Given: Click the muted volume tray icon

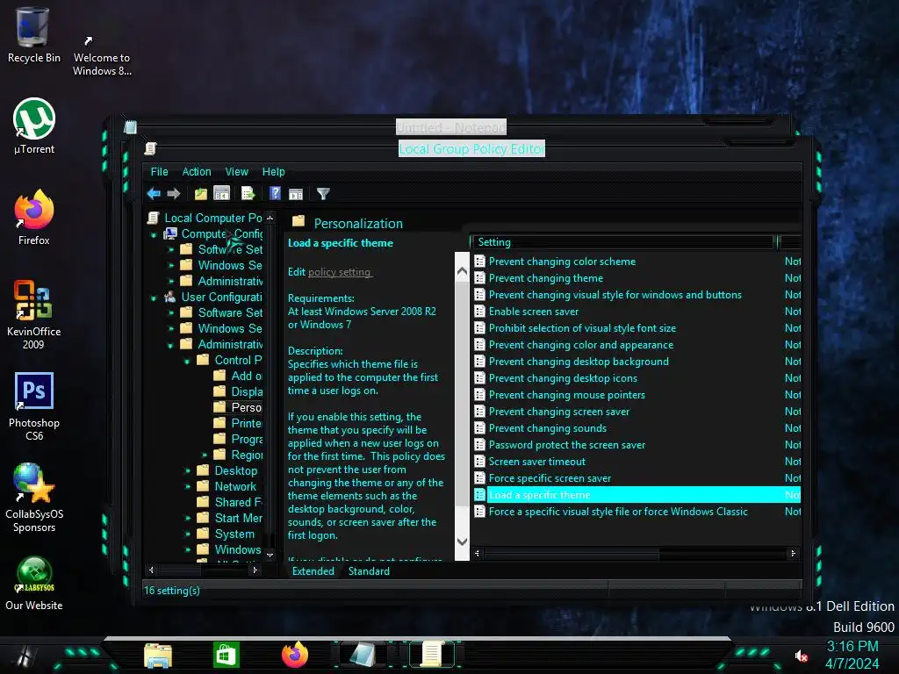Looking at the screenshot, I should tap(802, 656).
